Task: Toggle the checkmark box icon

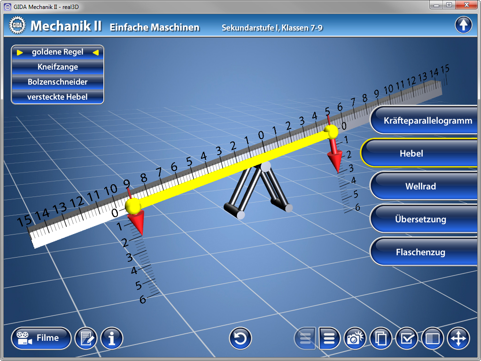Action: click(407, 338)
